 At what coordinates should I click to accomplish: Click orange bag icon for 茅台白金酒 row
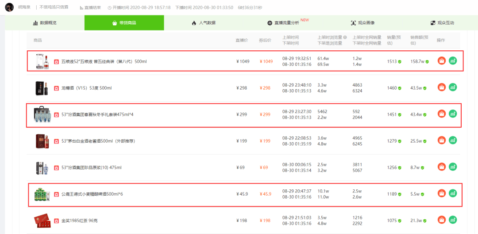(441, 140)
